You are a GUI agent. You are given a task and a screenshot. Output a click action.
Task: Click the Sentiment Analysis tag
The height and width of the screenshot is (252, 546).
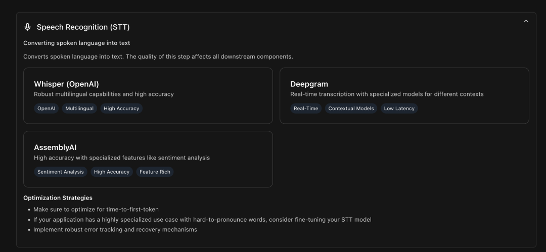point(61,172)
